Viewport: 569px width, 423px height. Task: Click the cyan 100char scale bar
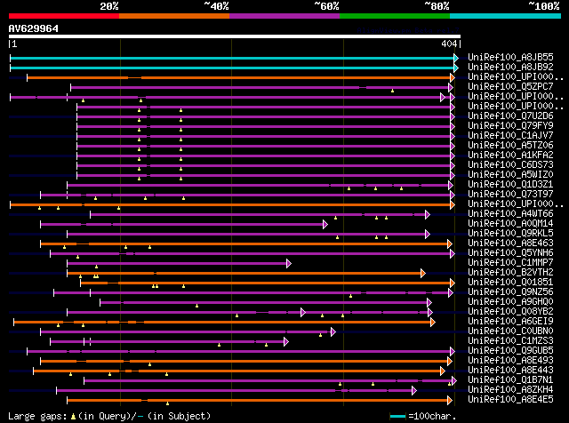point(397,416)
